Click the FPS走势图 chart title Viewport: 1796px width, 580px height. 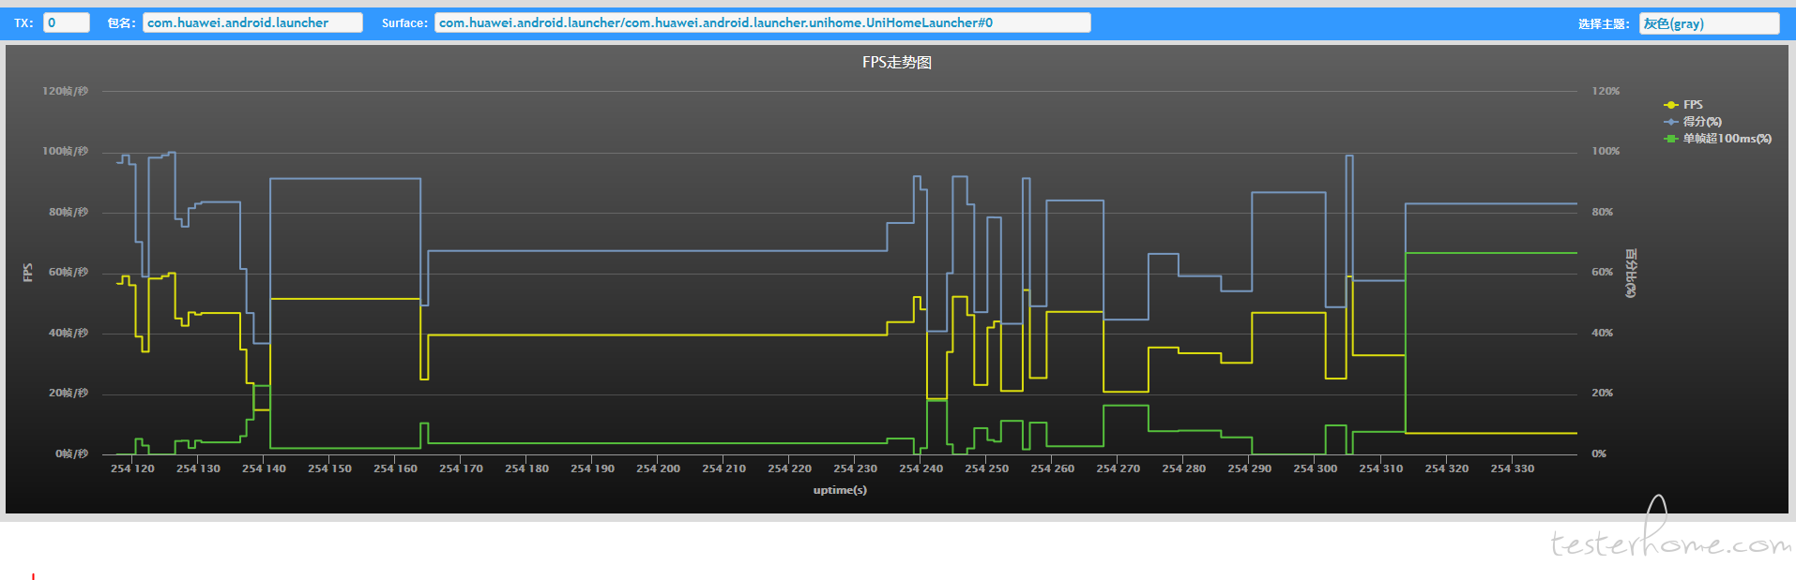coord(897,63)
